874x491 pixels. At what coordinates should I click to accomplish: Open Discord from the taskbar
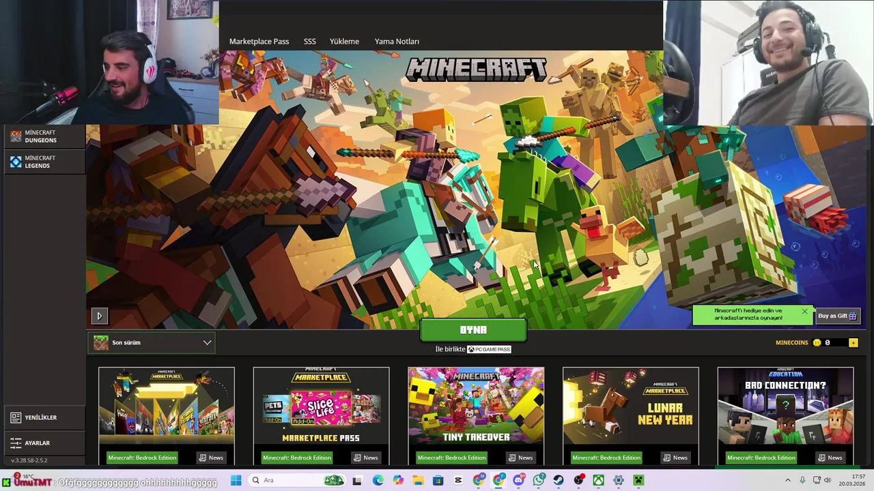(x=518, y=481)
